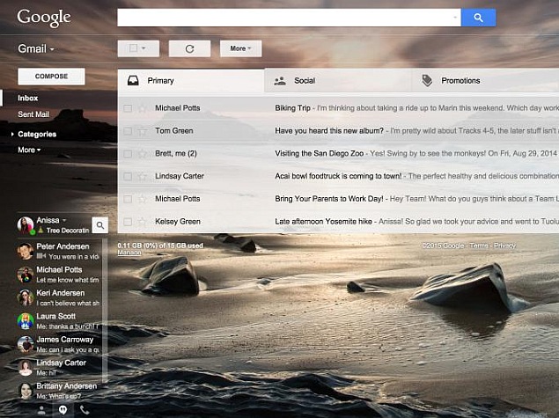Open James Carroway's chat avatar
The width and height of the screenshot is (559, 418).
coord(26,345)
